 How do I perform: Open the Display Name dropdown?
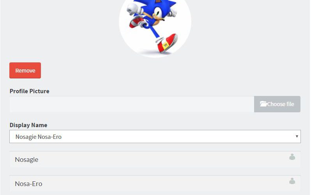click(x=155, y=136)
